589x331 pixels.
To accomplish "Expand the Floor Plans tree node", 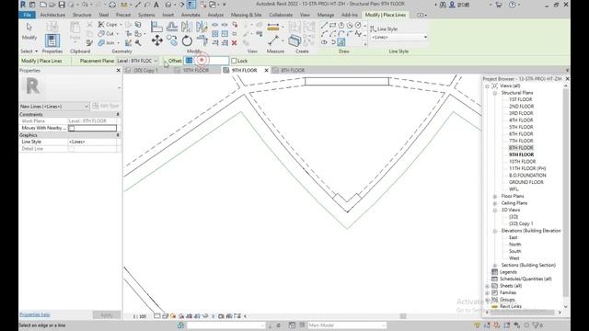I will (495, 196).
